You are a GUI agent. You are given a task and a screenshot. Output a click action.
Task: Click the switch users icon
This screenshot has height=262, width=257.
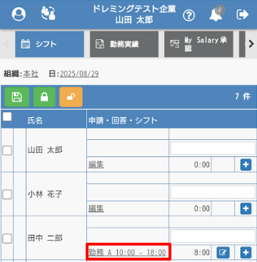(x=48, y=13)
